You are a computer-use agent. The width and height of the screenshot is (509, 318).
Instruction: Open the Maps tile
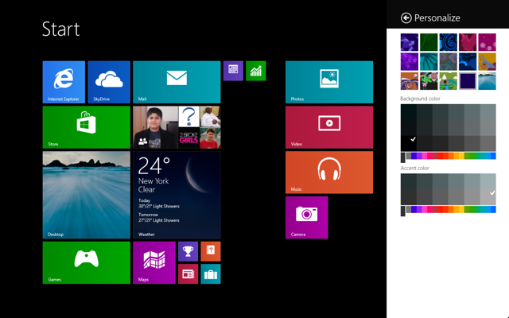[x=154, y=262]
